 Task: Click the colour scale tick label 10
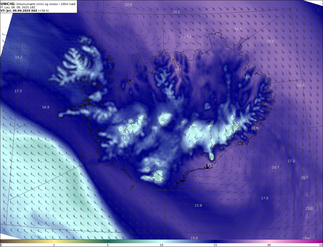(x=161, y=245)
